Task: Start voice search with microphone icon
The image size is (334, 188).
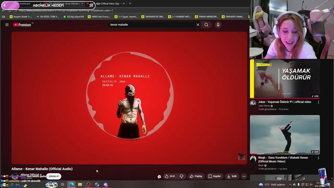Action: [x=218, y=25]
